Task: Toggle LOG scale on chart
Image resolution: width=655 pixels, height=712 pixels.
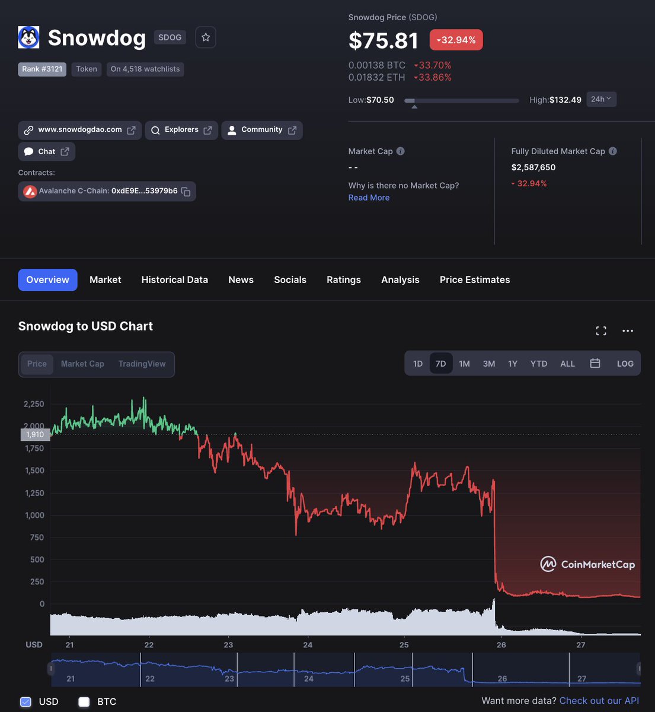Action: (625, 364)
